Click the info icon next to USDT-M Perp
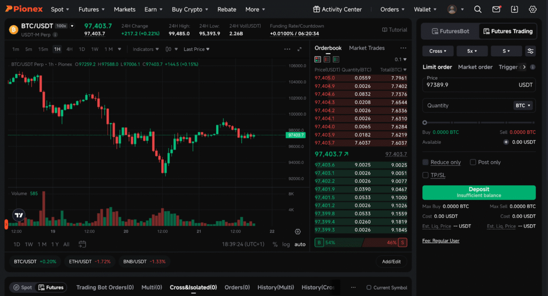 point(55,35)
